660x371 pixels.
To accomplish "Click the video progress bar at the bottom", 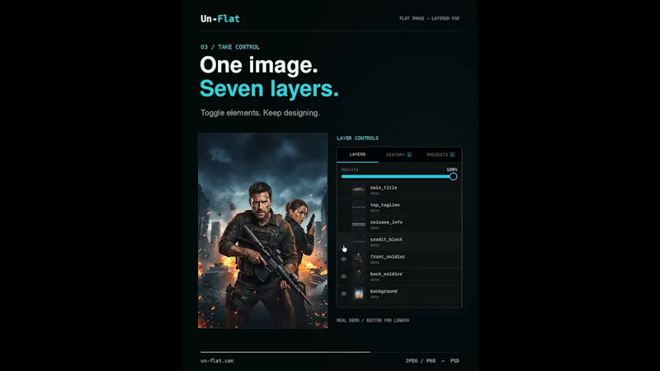I will pyautogui.click(x=330, y=352).
